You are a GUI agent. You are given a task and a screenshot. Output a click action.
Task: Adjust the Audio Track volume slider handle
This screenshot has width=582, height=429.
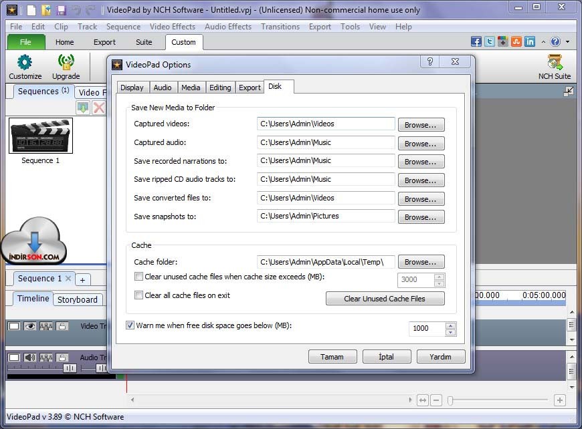click(x=69, y=368)
